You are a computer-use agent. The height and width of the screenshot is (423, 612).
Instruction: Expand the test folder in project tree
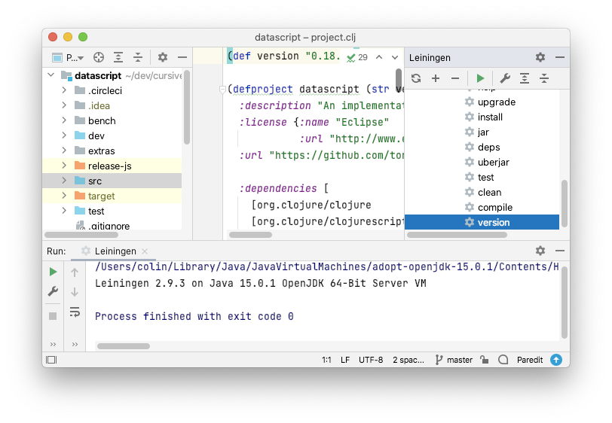tap(64, 211)
